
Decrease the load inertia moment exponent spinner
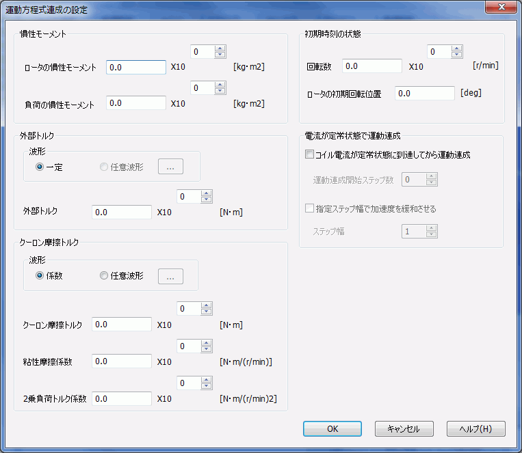click(220, 92)
